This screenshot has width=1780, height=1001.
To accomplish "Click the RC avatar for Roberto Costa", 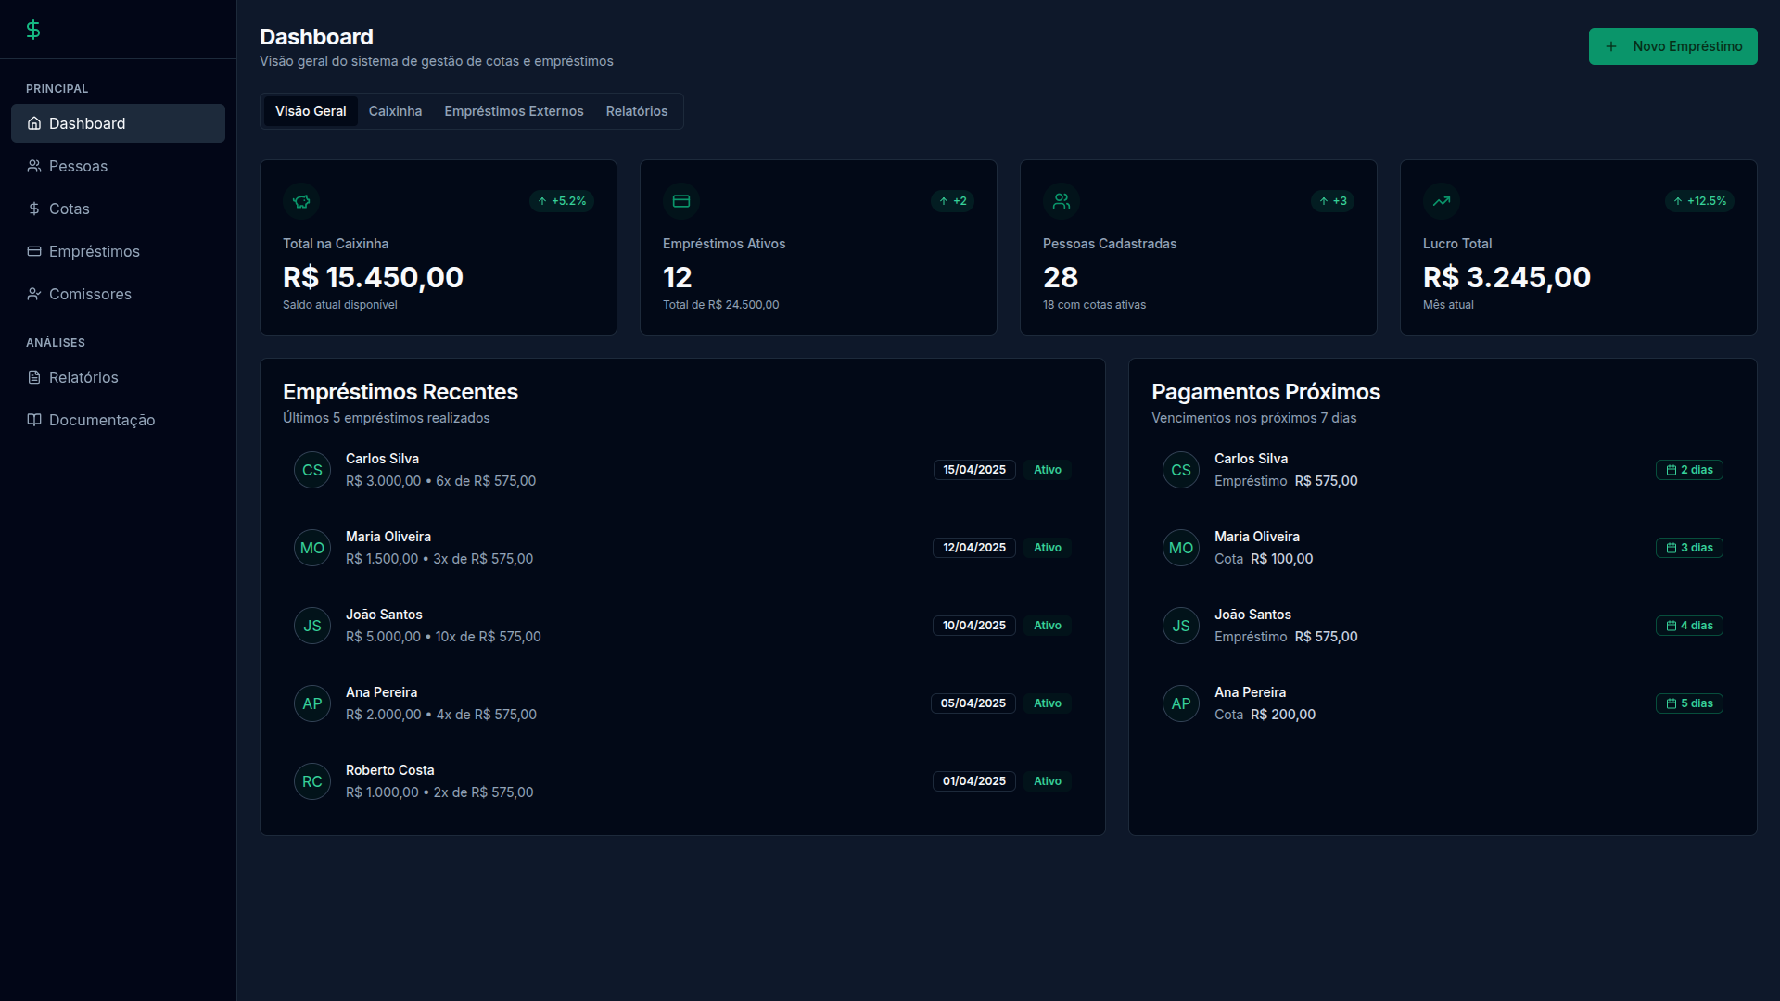I will pos(312,781).
